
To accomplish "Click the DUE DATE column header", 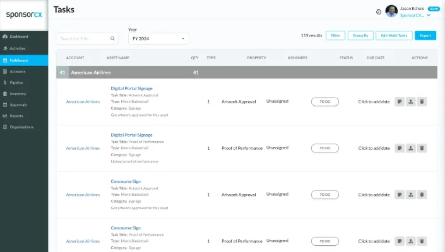I will point(376,58).
